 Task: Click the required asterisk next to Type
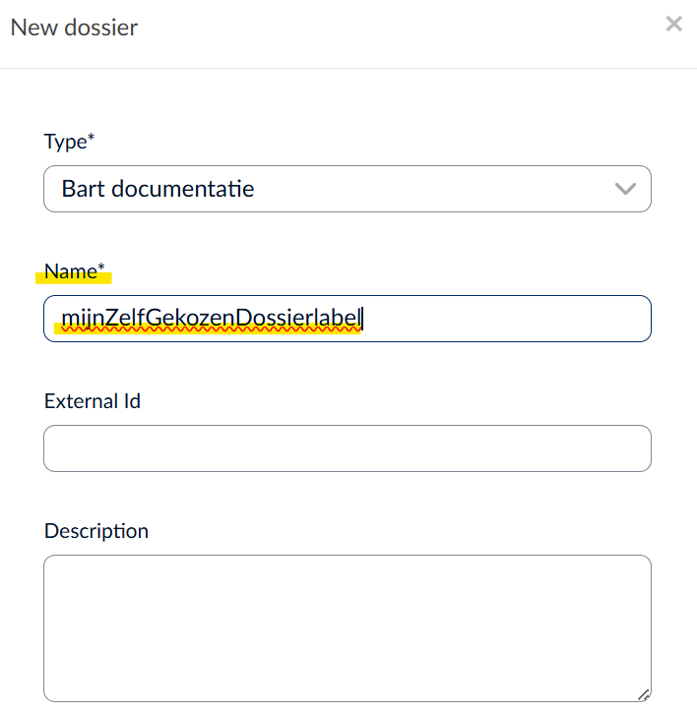point(92,139)
